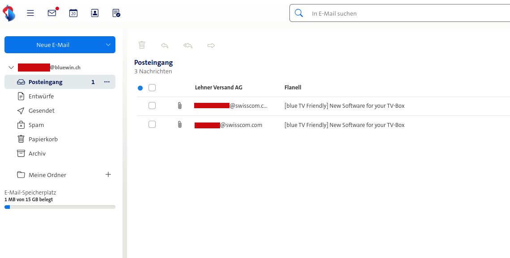Add new folder with plus button
The height and width of the screenshot is (258, 510).
point(108,174)
